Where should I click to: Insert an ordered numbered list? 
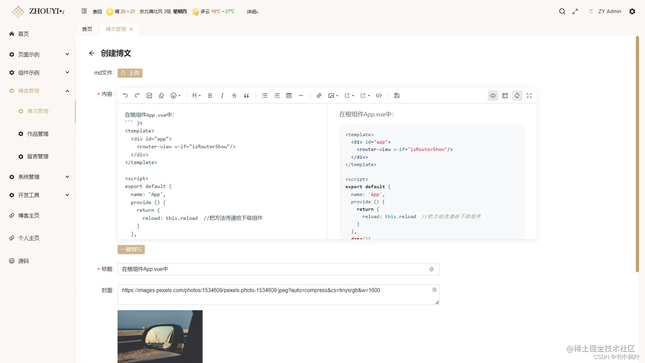(277, 96)
